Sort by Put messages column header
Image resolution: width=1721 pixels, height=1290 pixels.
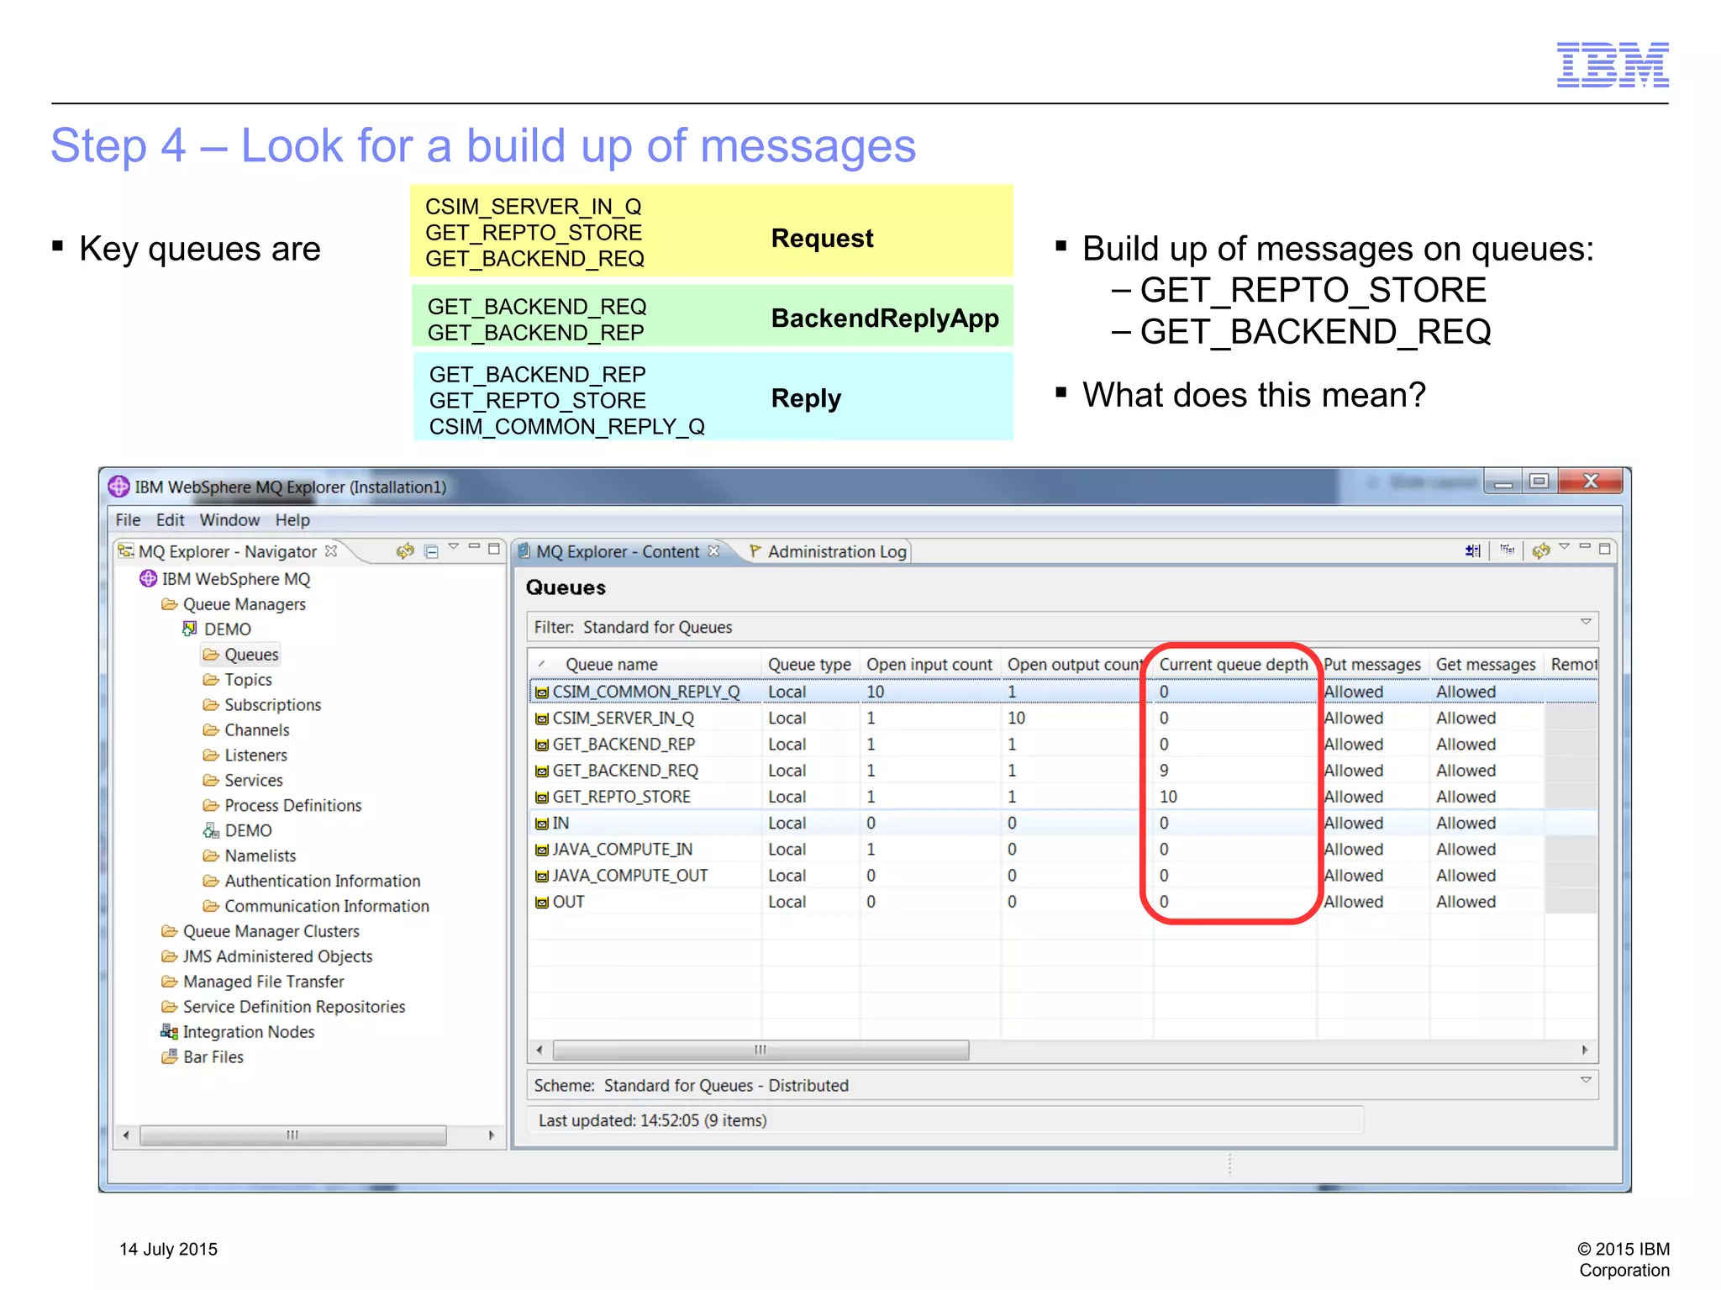click(x=1372, y=664)
